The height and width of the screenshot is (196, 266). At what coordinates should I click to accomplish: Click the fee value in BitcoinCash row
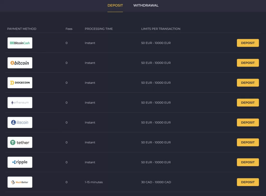pos(66,43)
